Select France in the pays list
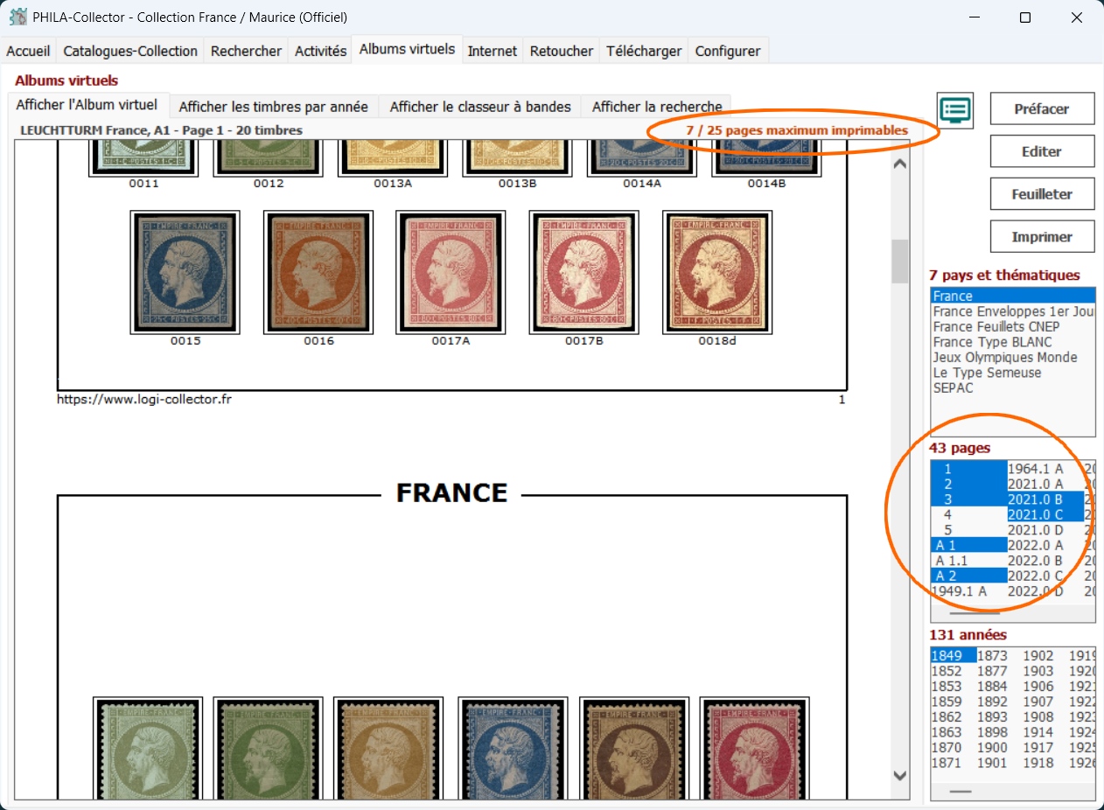This screenshot has width=1104, height=810. tap(1013, 296)
